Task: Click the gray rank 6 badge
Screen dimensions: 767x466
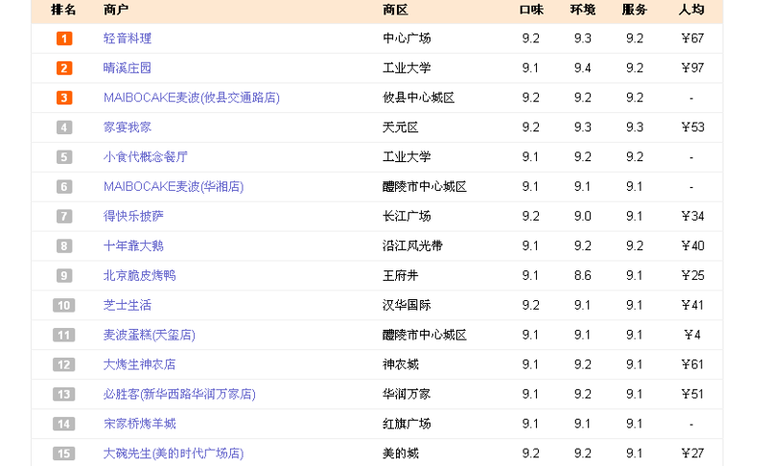Action: 64,187
